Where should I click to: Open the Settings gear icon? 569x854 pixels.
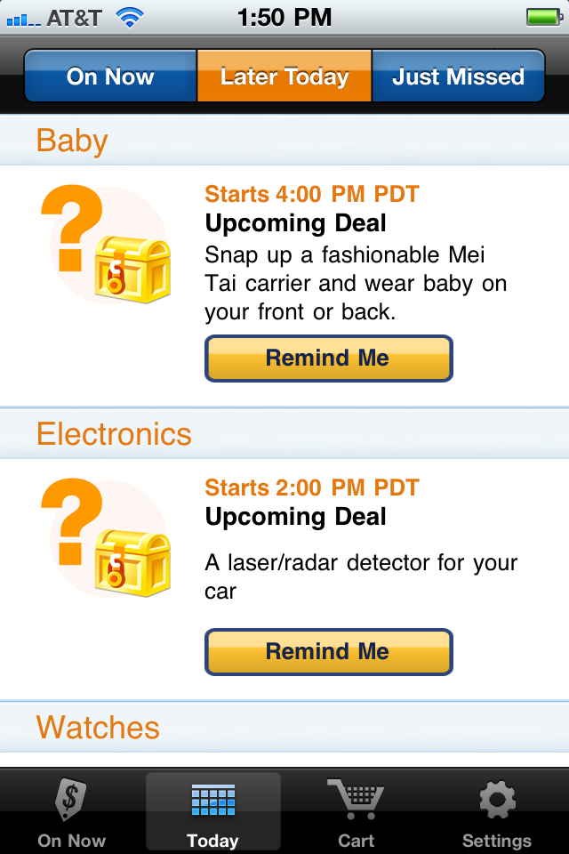click(x=497, y=800)
